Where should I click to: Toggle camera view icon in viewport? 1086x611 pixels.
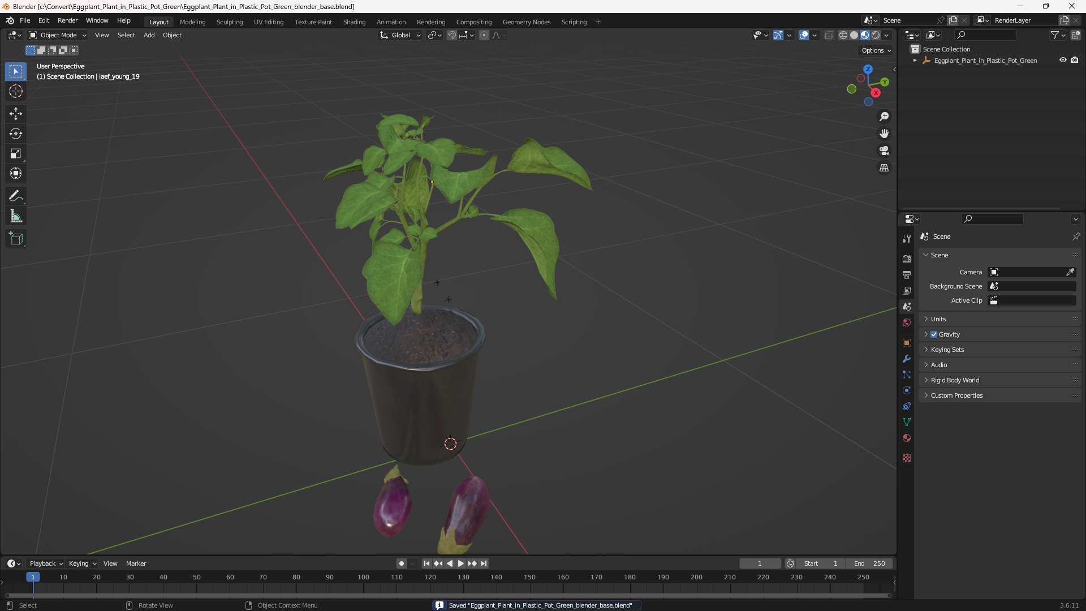pos(884,151)
